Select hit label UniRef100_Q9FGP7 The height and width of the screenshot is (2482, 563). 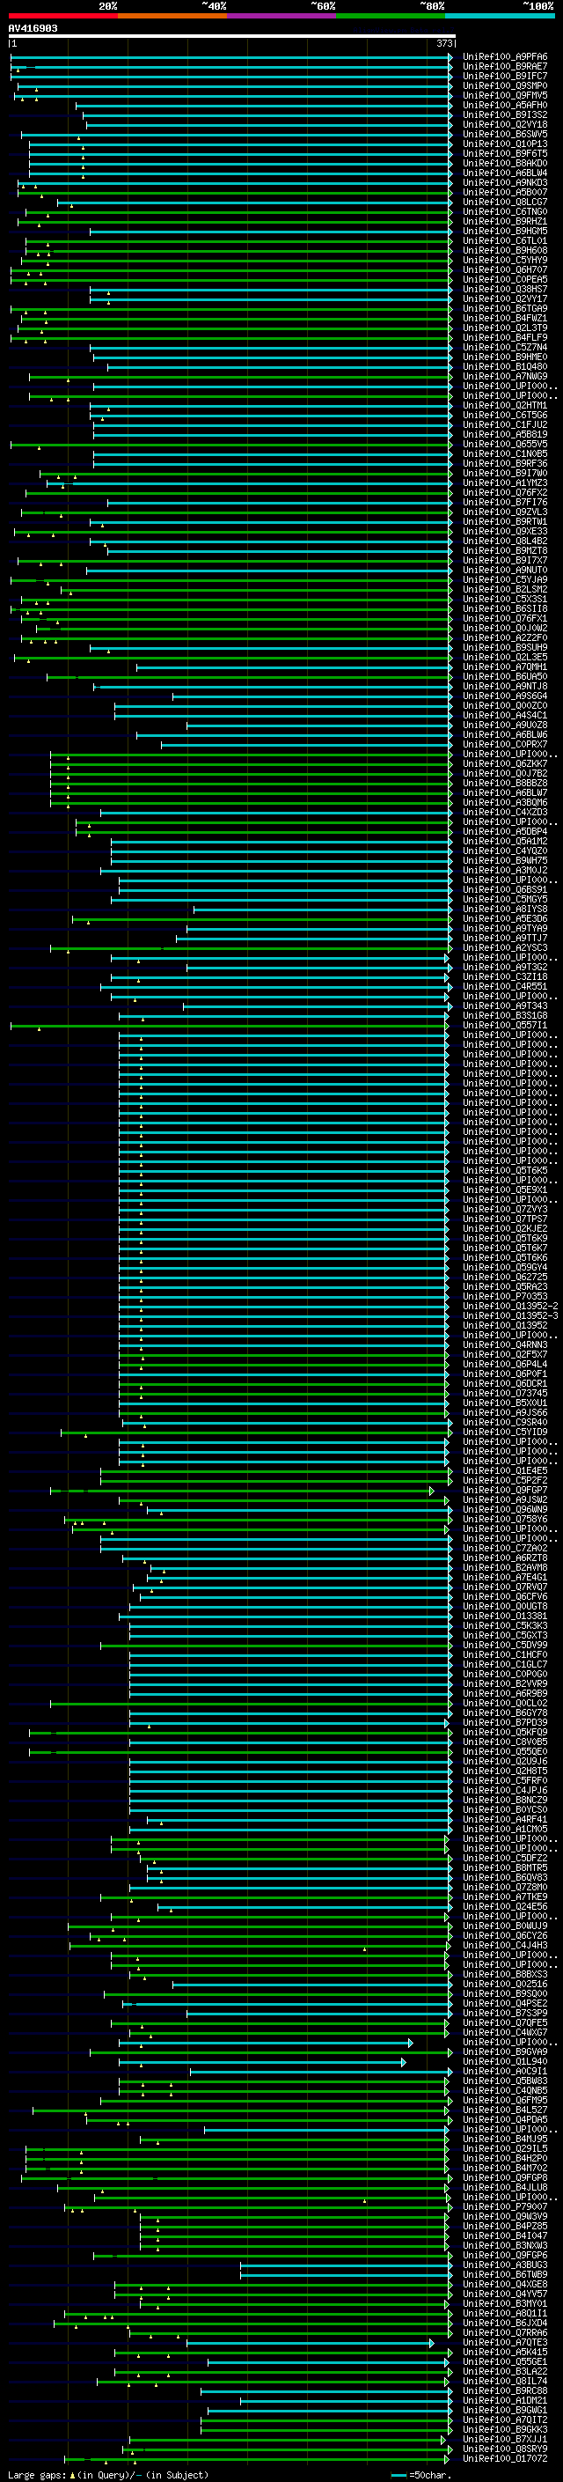(505, 1491)
